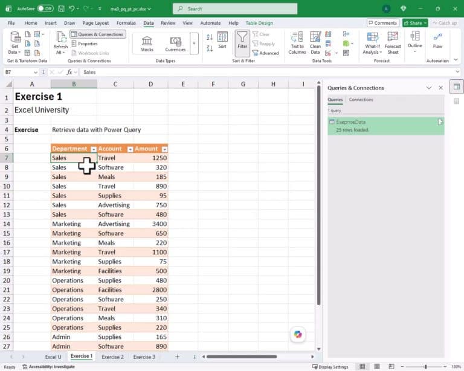Select cell with amount 3400
Viewport: 464px width, 371px height.
(150, 224)
